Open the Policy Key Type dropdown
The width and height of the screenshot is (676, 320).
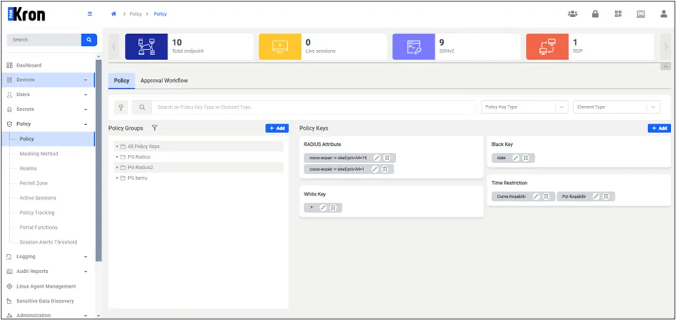524,107
